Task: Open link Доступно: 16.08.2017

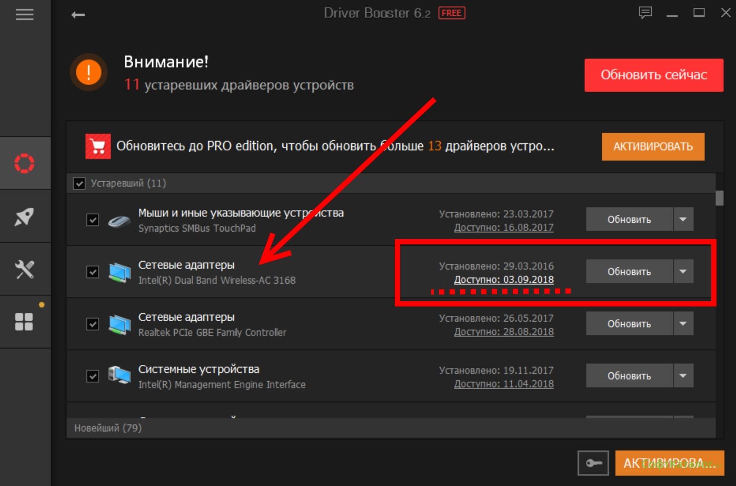Action: pyautogui.click(x=504, y=227)
